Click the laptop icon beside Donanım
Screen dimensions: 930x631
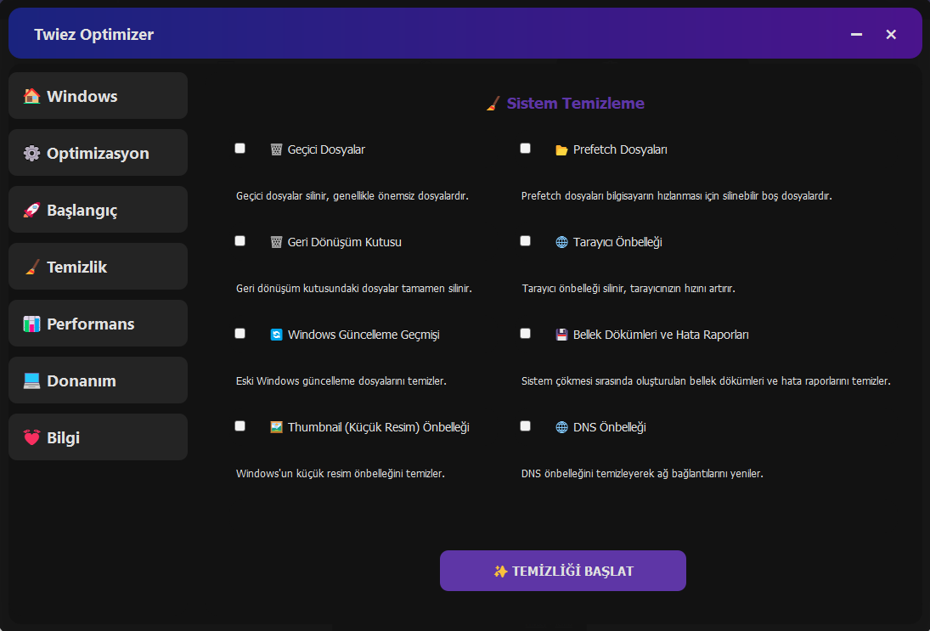31,380
